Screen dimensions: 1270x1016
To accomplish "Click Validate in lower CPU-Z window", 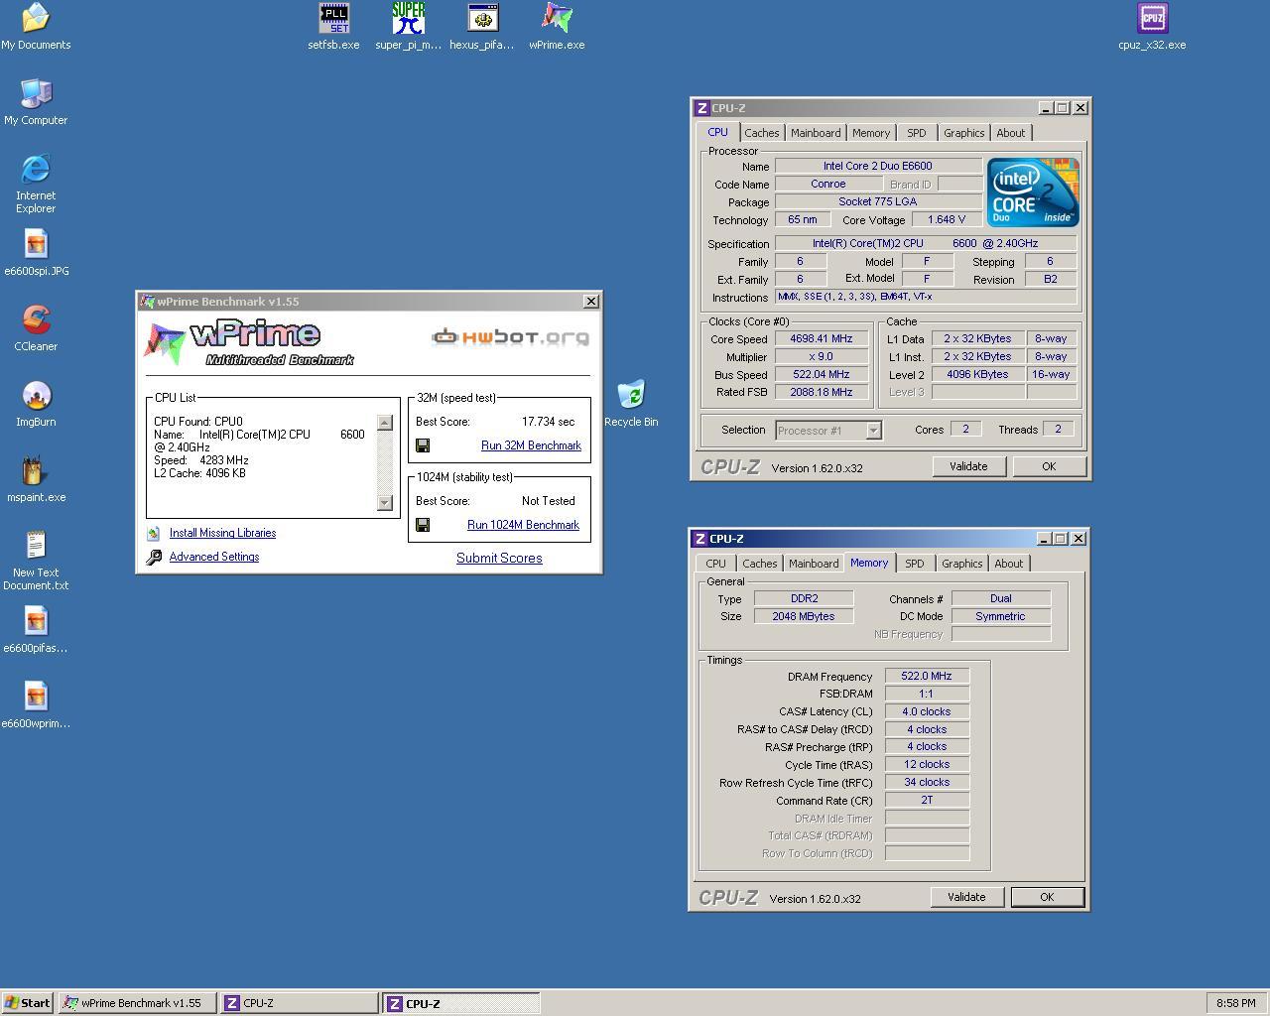I will (x=966, y=897).
